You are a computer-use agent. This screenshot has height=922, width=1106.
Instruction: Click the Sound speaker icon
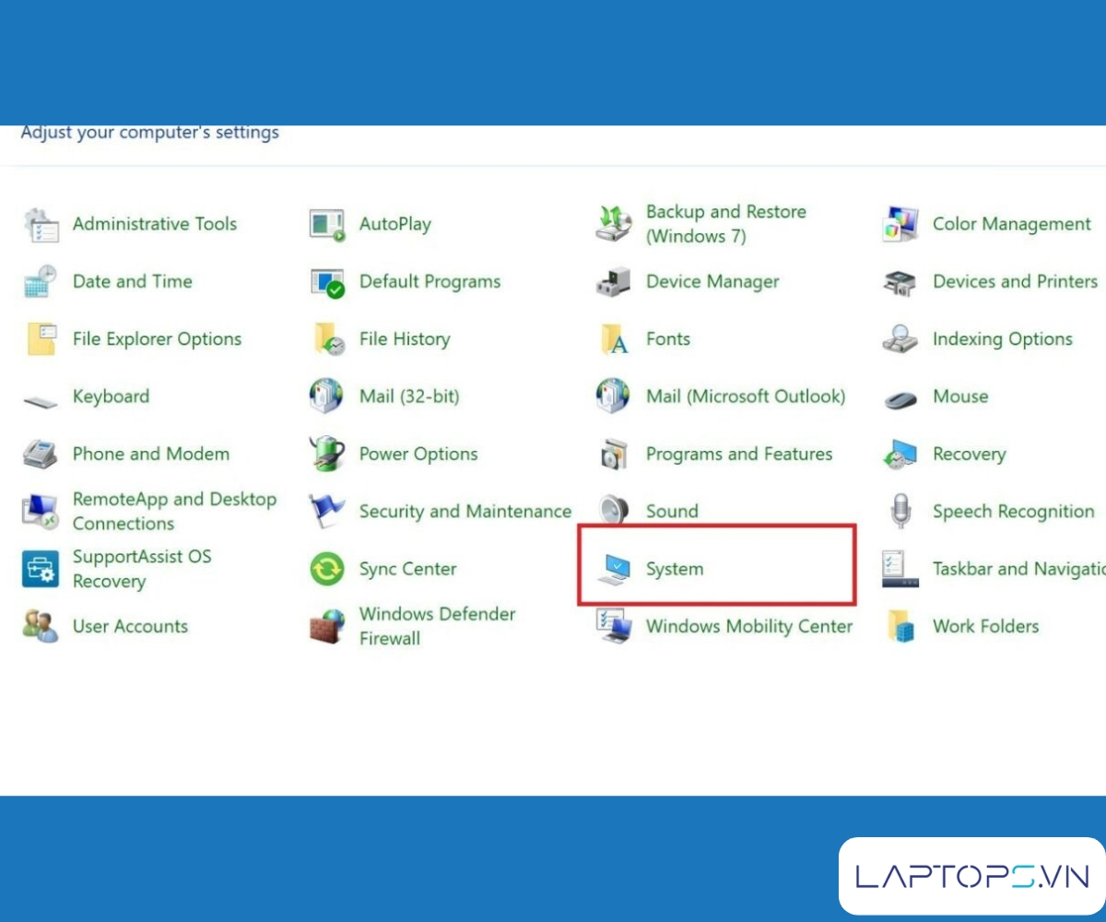(613, 512)
